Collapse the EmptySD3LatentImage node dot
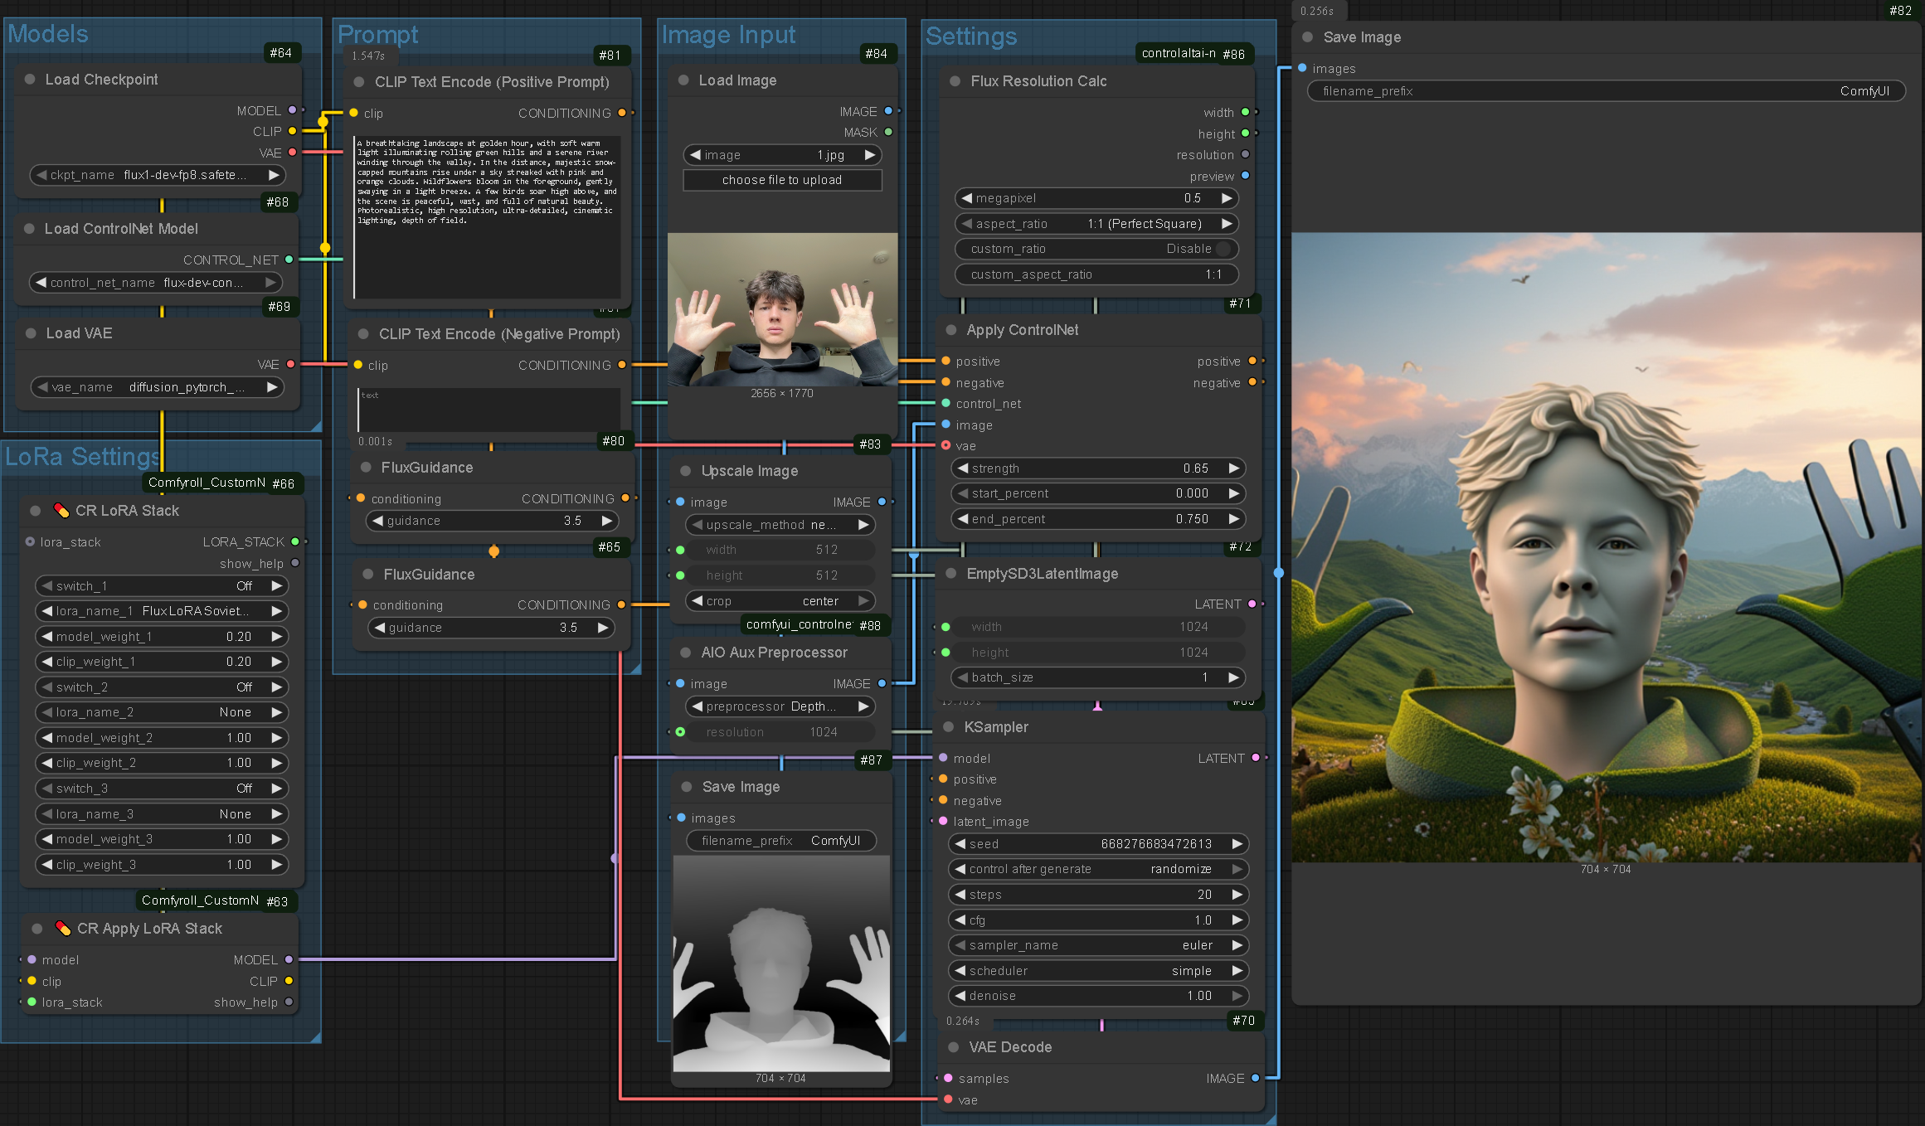1925x1126 pixels. [951, 574]
